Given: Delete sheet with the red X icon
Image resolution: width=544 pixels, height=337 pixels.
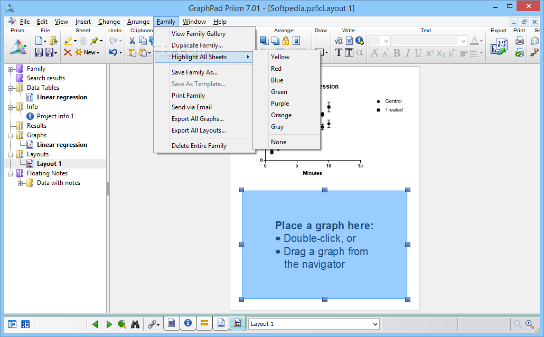Looking at the screenshot, I should coord(68,52).
